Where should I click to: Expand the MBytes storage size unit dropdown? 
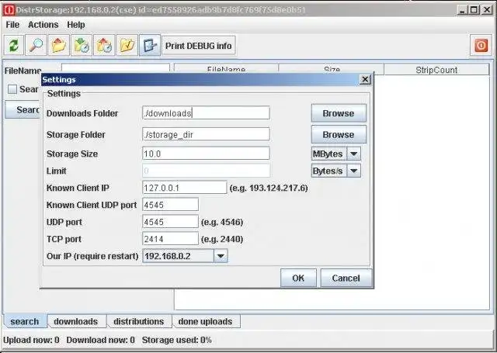coord(354,154)
